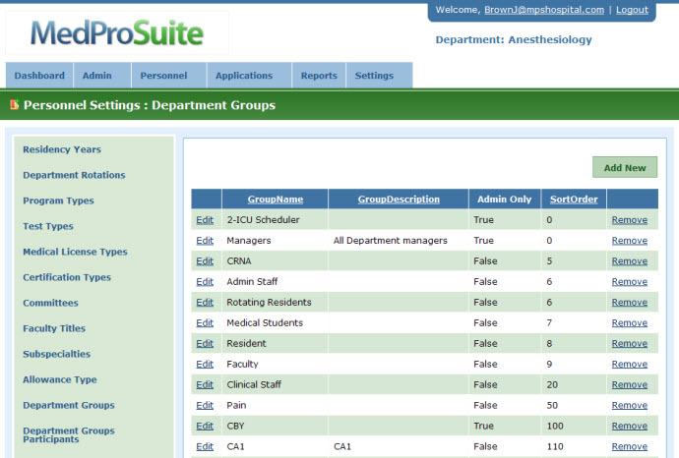Edit the 2-ICU Scheduler group
This screenshot has width=679, height=458.
point(205,220)
